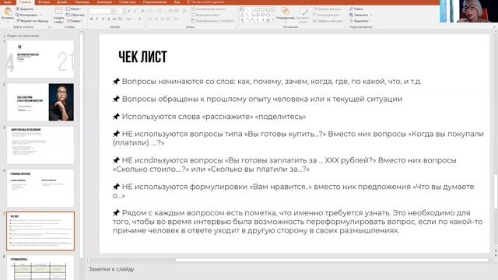This screenshot has height=280, width=498.
Task: Toggle text Shadow formatting
Action: [x=109, y=19]
